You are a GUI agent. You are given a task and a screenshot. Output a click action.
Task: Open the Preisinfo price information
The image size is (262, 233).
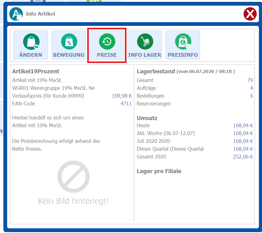(183, 46)
